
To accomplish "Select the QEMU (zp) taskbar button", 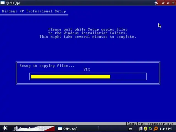I will coord(77,128).
